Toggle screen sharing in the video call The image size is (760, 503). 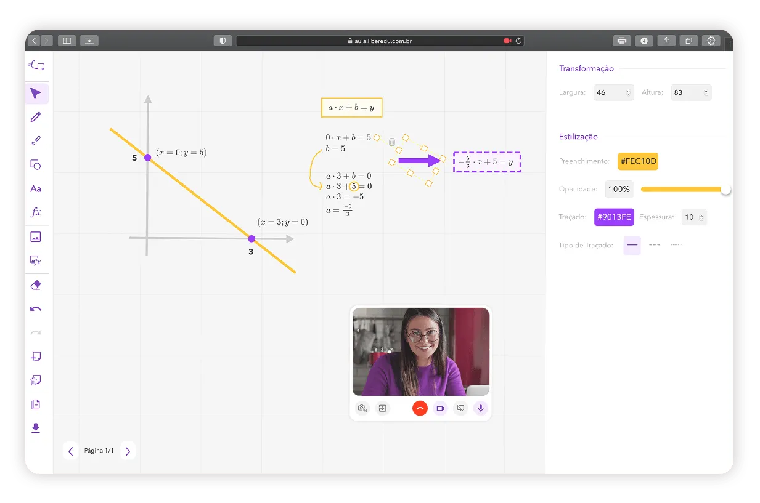(460, 408)
